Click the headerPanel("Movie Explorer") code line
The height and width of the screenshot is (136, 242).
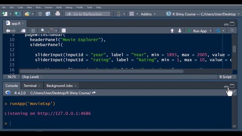[68, 40]
